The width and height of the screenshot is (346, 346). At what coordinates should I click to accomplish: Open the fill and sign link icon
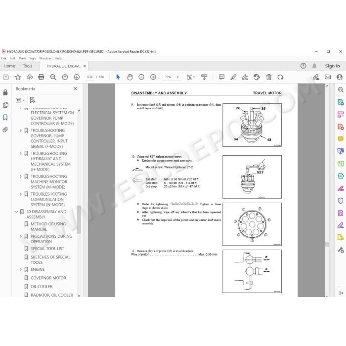click(x=316, y=77)
